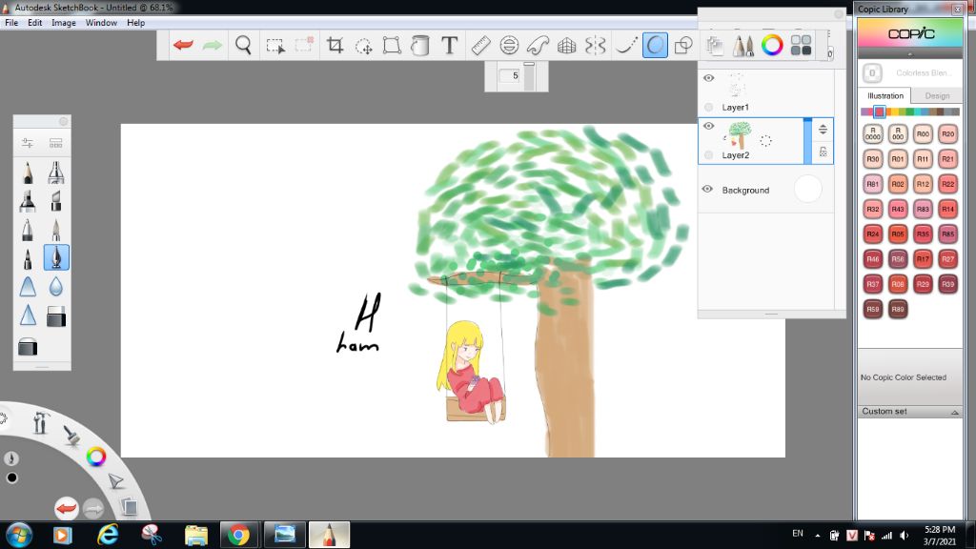Screen dimensions: 976x549
Task: Open the Window menu
Action: pyautogui.click(x=101, y=23)
